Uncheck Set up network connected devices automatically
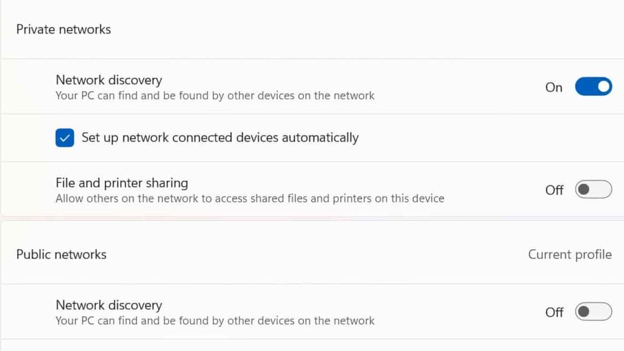The height and width of the screenshot is (351, 624). [x=65, y=138]
